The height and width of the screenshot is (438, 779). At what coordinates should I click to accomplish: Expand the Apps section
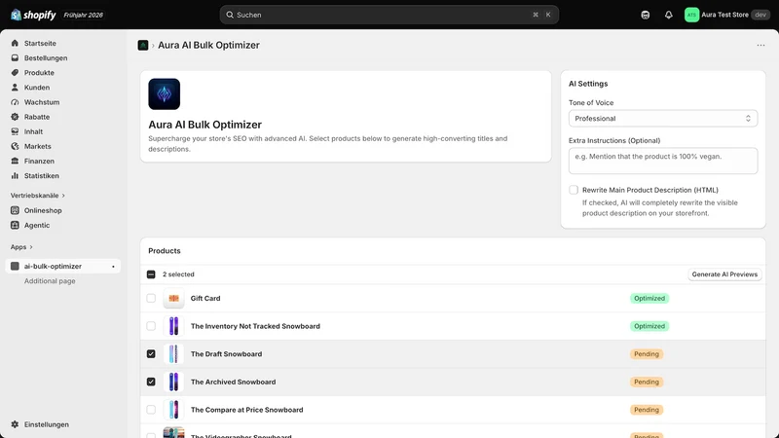pos(21,247)
